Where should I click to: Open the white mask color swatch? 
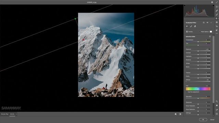(211, 32)
